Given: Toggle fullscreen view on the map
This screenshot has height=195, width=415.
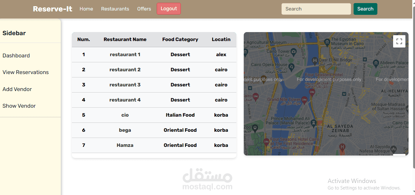Looking at the screenshot, I should (399, 41).
